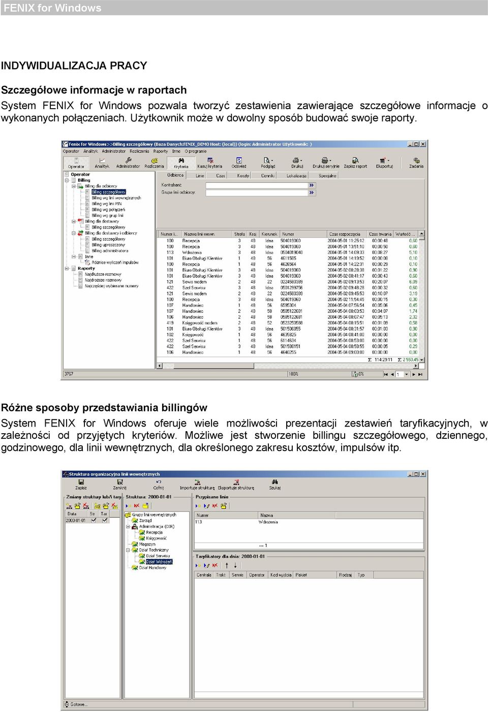Select Billing wg linii PIN tree item
The image size is (488, 712).
107,204
